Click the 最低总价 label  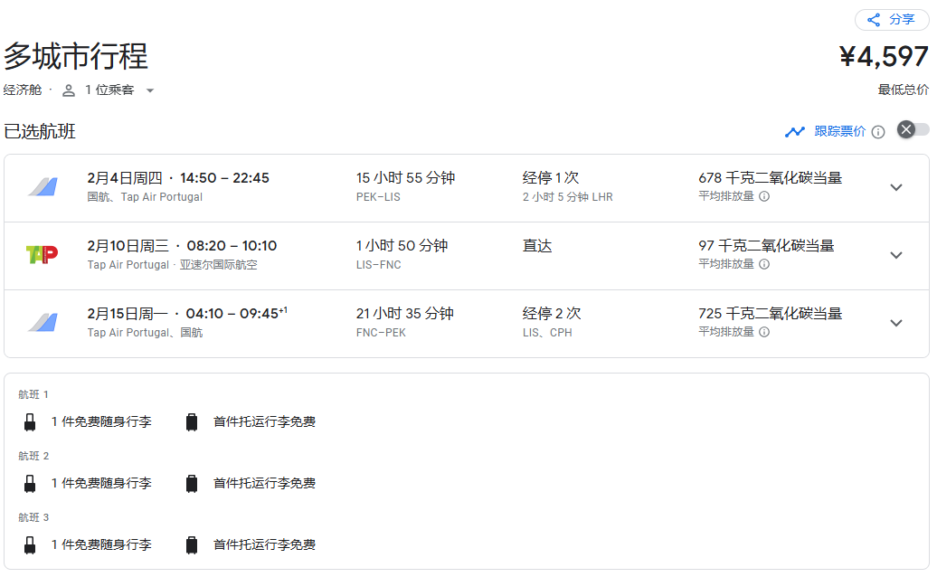click(903, 90)
